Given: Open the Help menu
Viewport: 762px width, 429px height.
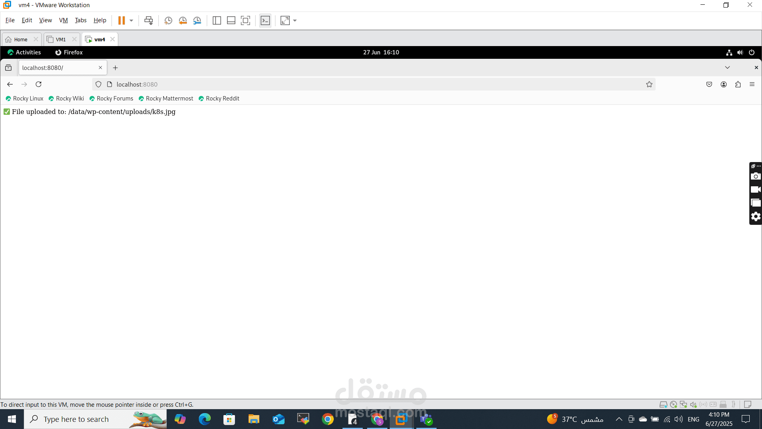Looking at the screenshot, I should point(100,20).
